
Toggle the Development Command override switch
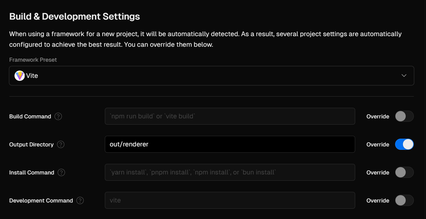pos(404,201)
